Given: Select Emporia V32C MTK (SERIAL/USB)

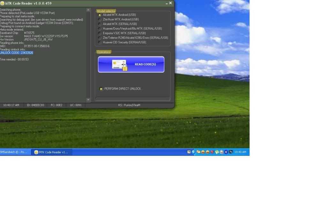Looking at the screenshot, I should [x=100, y=33].
